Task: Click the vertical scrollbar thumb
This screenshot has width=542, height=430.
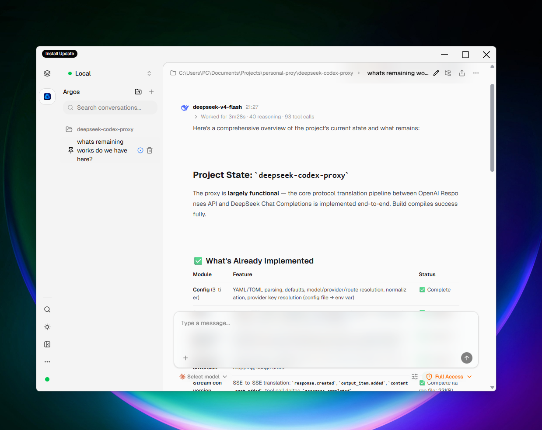Action: click(492, 128)
